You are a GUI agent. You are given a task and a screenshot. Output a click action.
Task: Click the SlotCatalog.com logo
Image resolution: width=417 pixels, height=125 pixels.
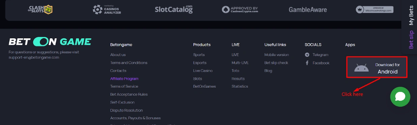[174, 9]
